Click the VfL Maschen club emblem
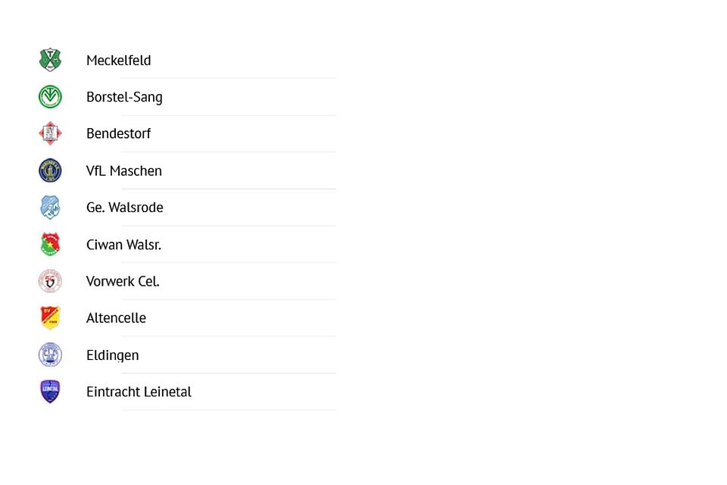Screen dimensions: 727x485 point(50,171)
